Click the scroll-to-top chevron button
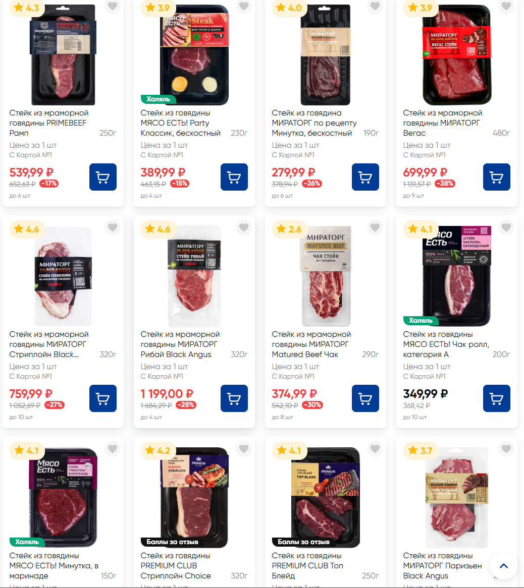The width and height of the screenshot is (524, 588). point(504,566)
